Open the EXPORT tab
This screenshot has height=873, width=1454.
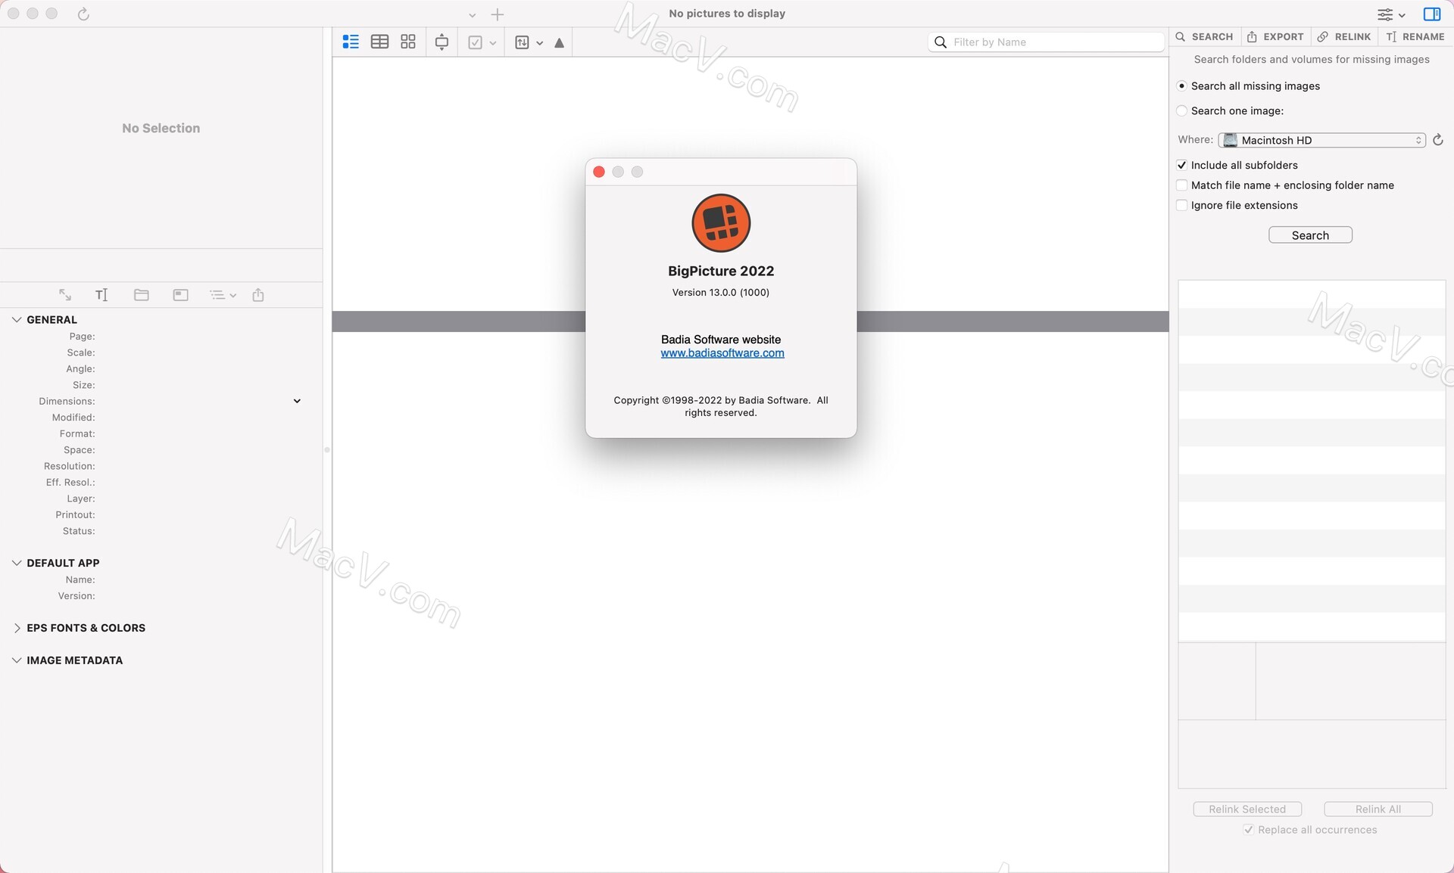pyautogui.click(x=1275, y=36)
